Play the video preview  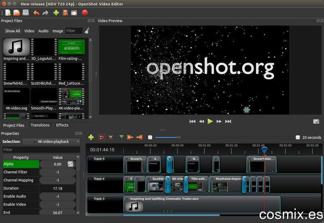coord(210,121)
